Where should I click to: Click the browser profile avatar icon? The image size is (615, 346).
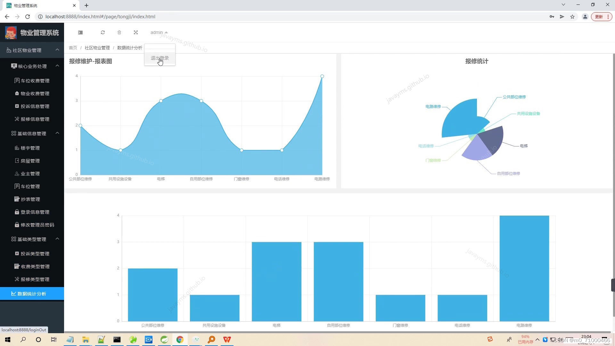pyautogui.click(x=585, y=17)
